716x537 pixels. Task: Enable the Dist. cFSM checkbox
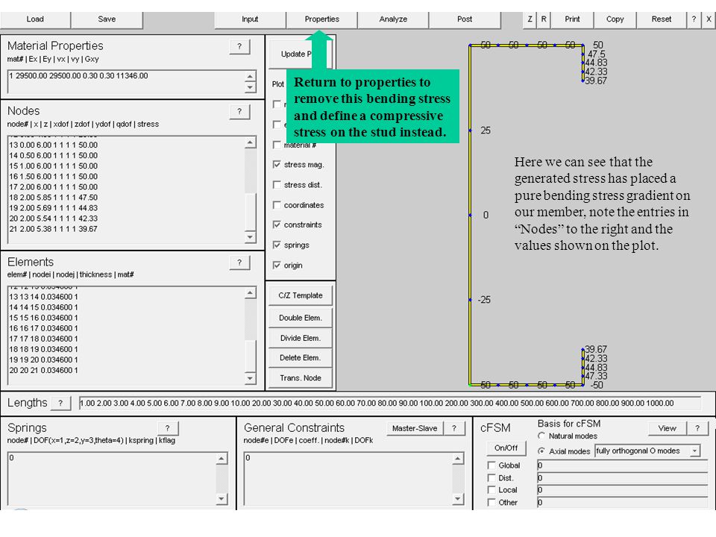click(492, 477)
